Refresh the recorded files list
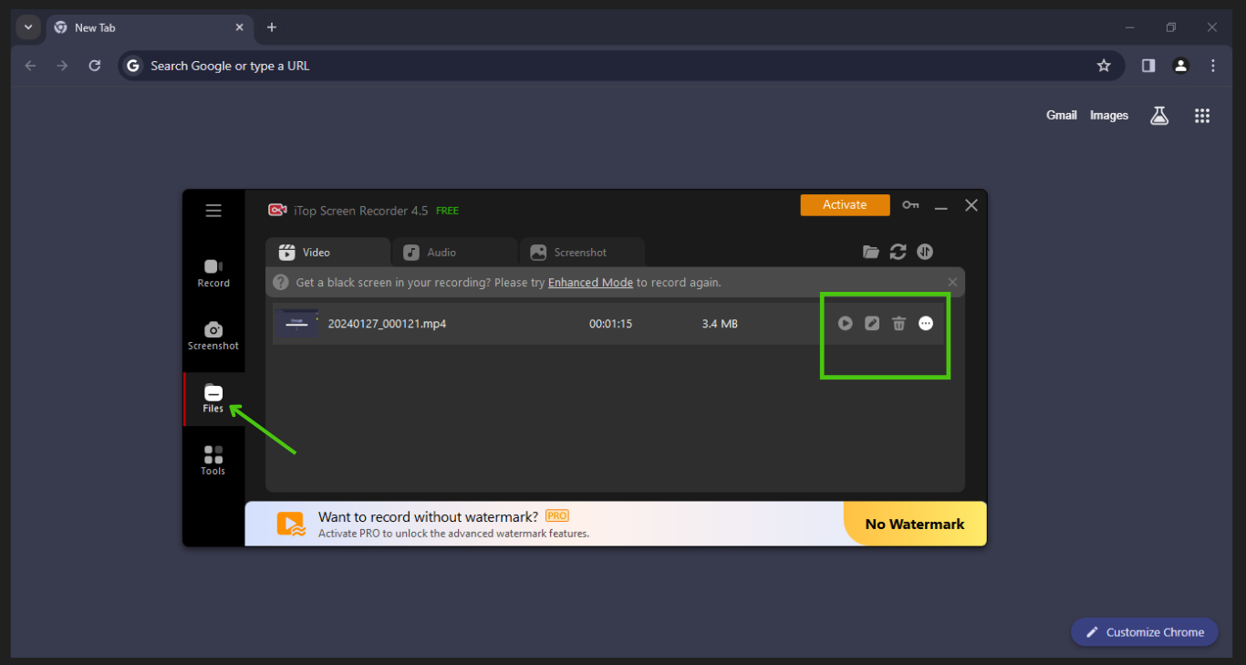1246x665 pixels. pyautogui.click(x=898, y=253)
